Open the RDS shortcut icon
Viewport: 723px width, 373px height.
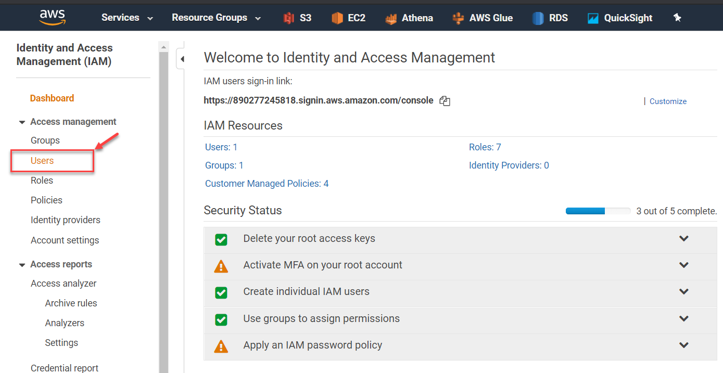tap(538, 18)
